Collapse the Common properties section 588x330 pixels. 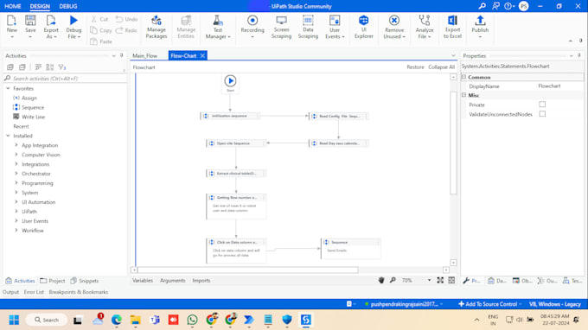tap(463, 77)
